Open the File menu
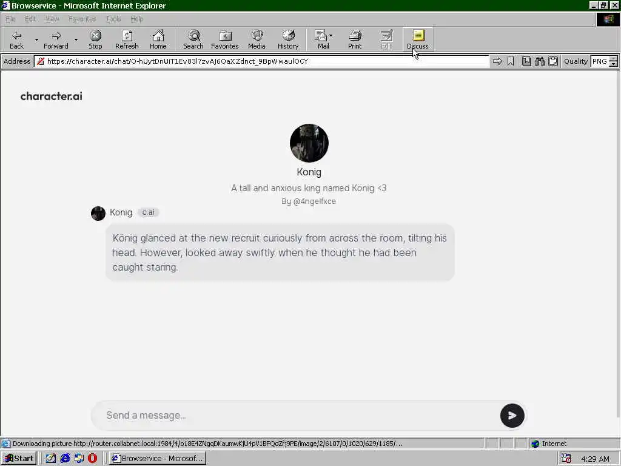The height and width of the screenshot is (466, 621). click(10, 19)
